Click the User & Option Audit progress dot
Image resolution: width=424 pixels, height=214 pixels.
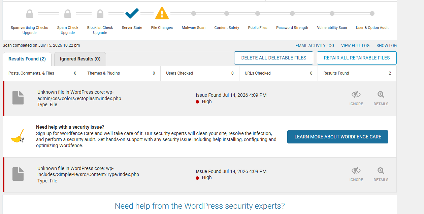[x=372, y=13]
